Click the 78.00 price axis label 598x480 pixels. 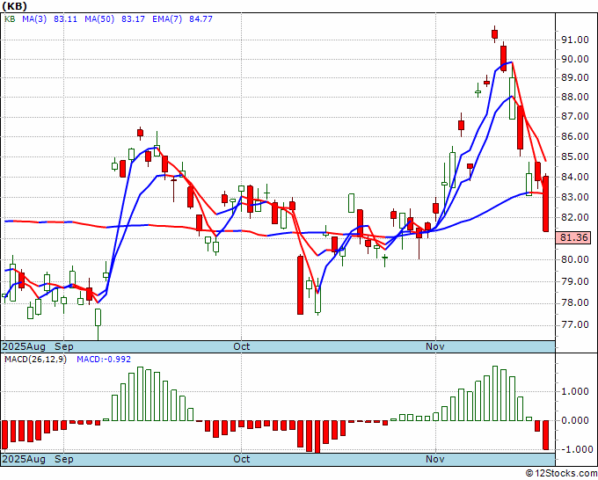point(574,303)
